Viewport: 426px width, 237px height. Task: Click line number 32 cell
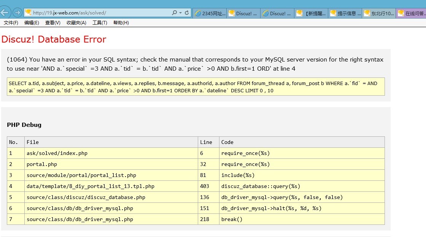(x=209, y=164)
